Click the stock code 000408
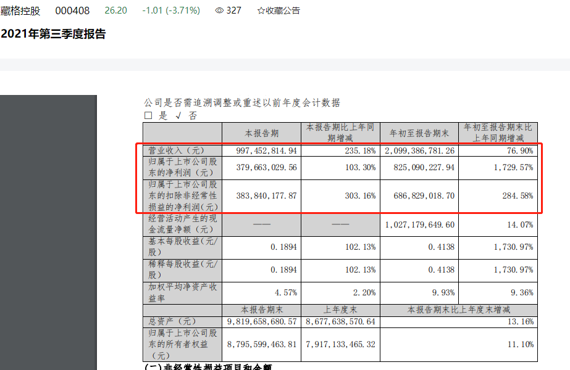 [72, 10]
